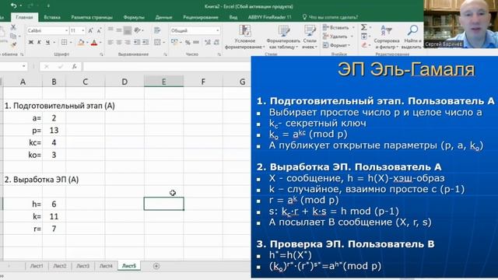This screenshot has height=280, width=498.
Task: Expand Условное форматирование menu
Action: point(244,37)
